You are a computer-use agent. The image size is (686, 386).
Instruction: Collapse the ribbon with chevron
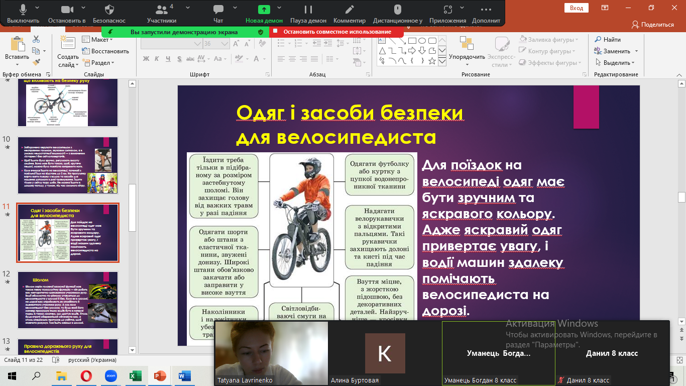click(680, 74)
